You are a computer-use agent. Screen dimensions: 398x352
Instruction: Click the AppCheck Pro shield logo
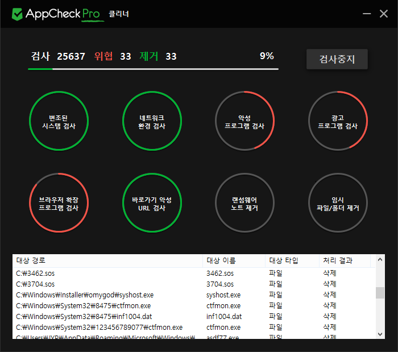[x=18, y=14]
